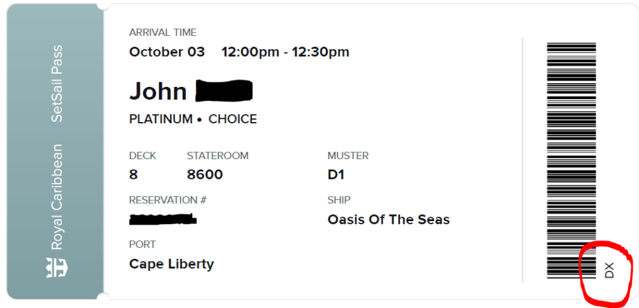Click the STATEROOM label
Viewport: 639px width, 308px height.
(217, 155)
